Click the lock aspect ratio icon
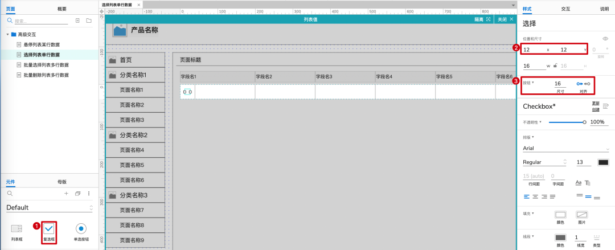 [555, 66]
